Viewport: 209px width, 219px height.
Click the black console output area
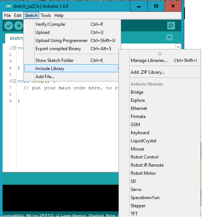pyautogui.click(x=61, y=198)
